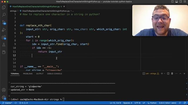The width and height of the screenshot is (188, 105).
Task: Change indentation via Spaces: 4
Action: (128, 103)
